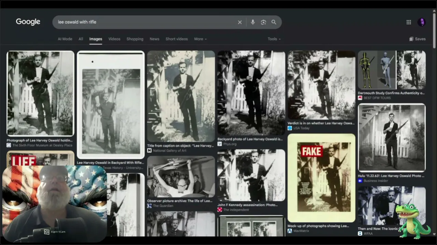Open "Hulu '11.22.63': Lee Harvey Oswald Photo" title

391,176
